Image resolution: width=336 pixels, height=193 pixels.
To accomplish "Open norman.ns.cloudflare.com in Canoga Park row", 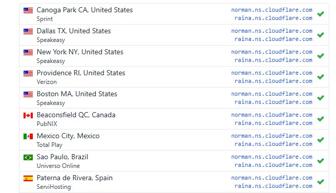I will (x=271, y=10).
